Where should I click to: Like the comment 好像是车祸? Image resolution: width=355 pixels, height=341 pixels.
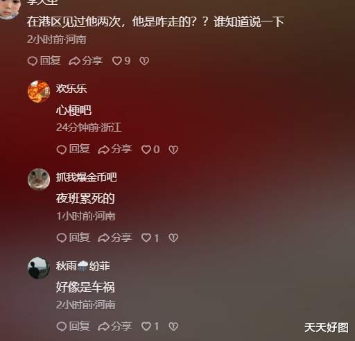tap(150, 326)
